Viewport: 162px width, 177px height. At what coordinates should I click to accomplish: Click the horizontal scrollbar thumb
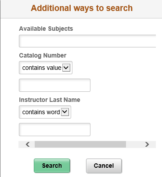pos(80,144)
